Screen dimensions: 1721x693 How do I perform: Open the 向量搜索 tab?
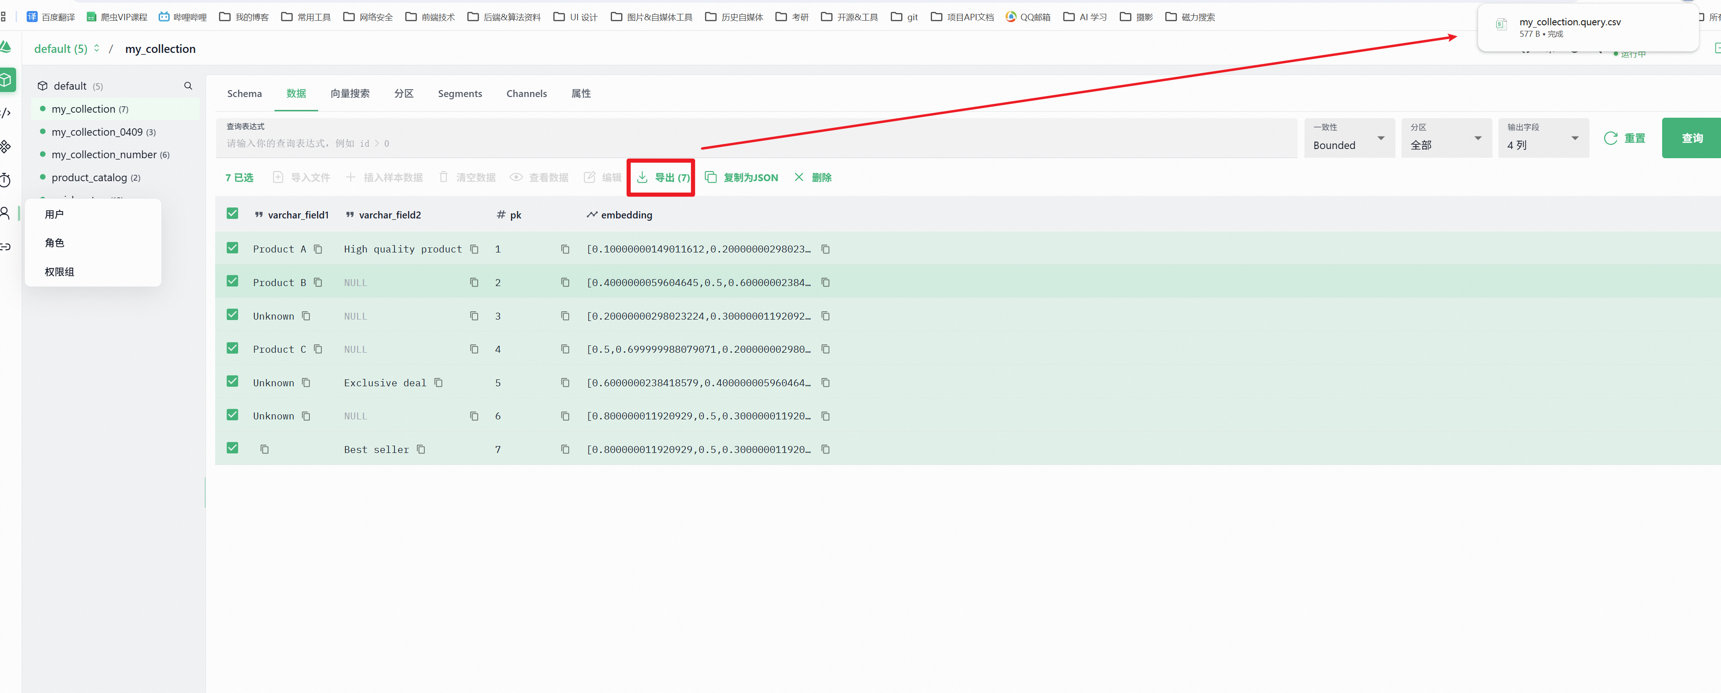349,93
